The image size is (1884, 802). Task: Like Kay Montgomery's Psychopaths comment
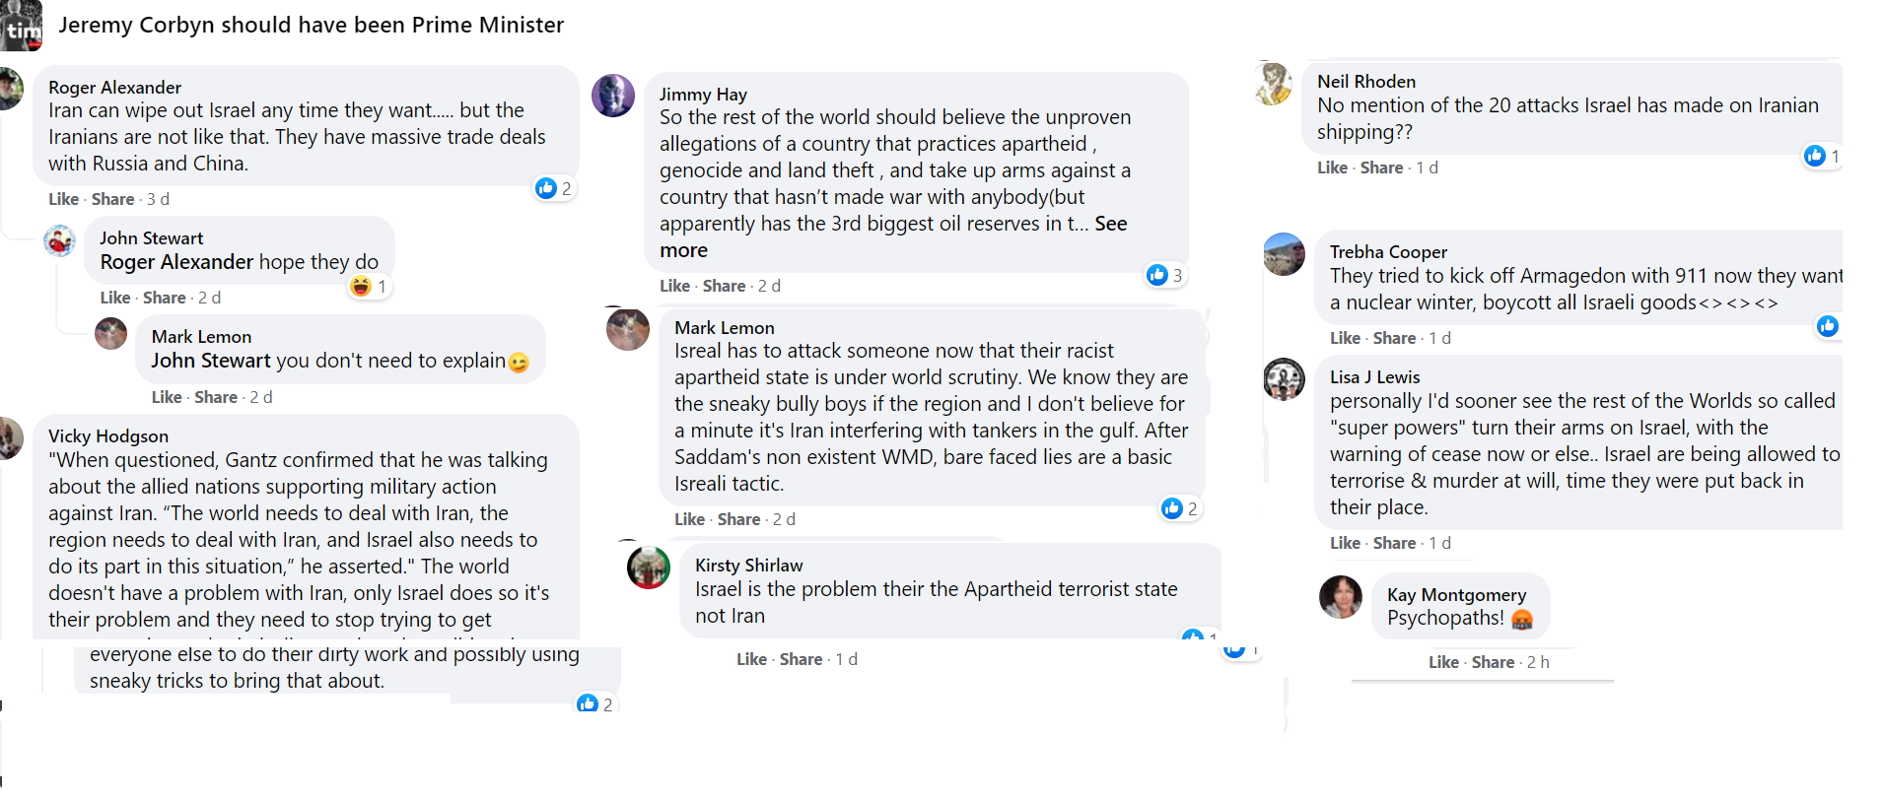pyautogui.click(x=1443, y=662)
